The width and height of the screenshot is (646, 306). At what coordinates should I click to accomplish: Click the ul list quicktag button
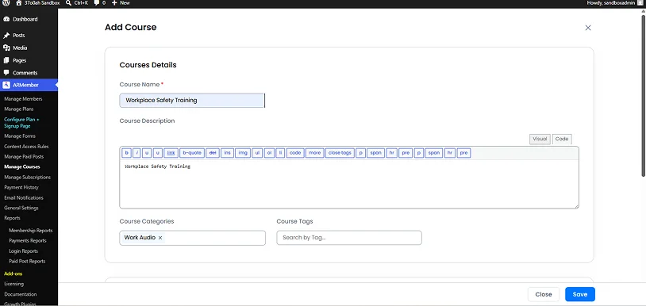tap(257, 153)
